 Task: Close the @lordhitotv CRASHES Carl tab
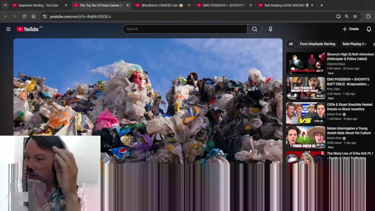(x=189, y=5)
